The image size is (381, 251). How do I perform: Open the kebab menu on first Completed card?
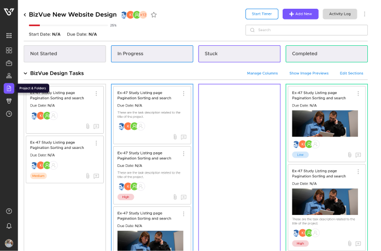[358, 93]
